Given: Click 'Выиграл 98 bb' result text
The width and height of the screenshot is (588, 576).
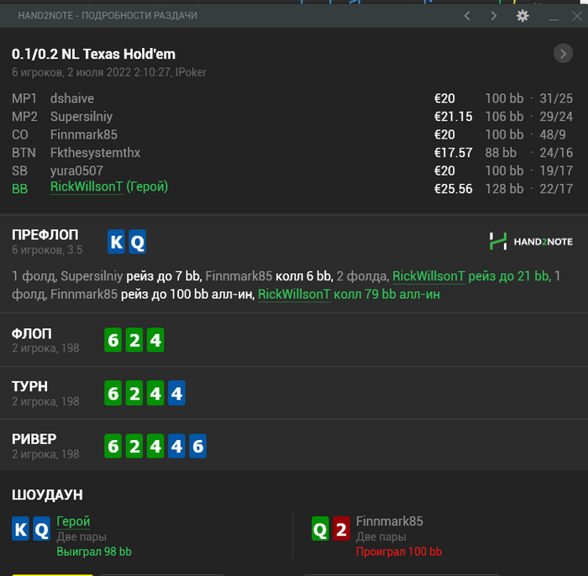Looking at the screenshot, I should pos(94,552).
